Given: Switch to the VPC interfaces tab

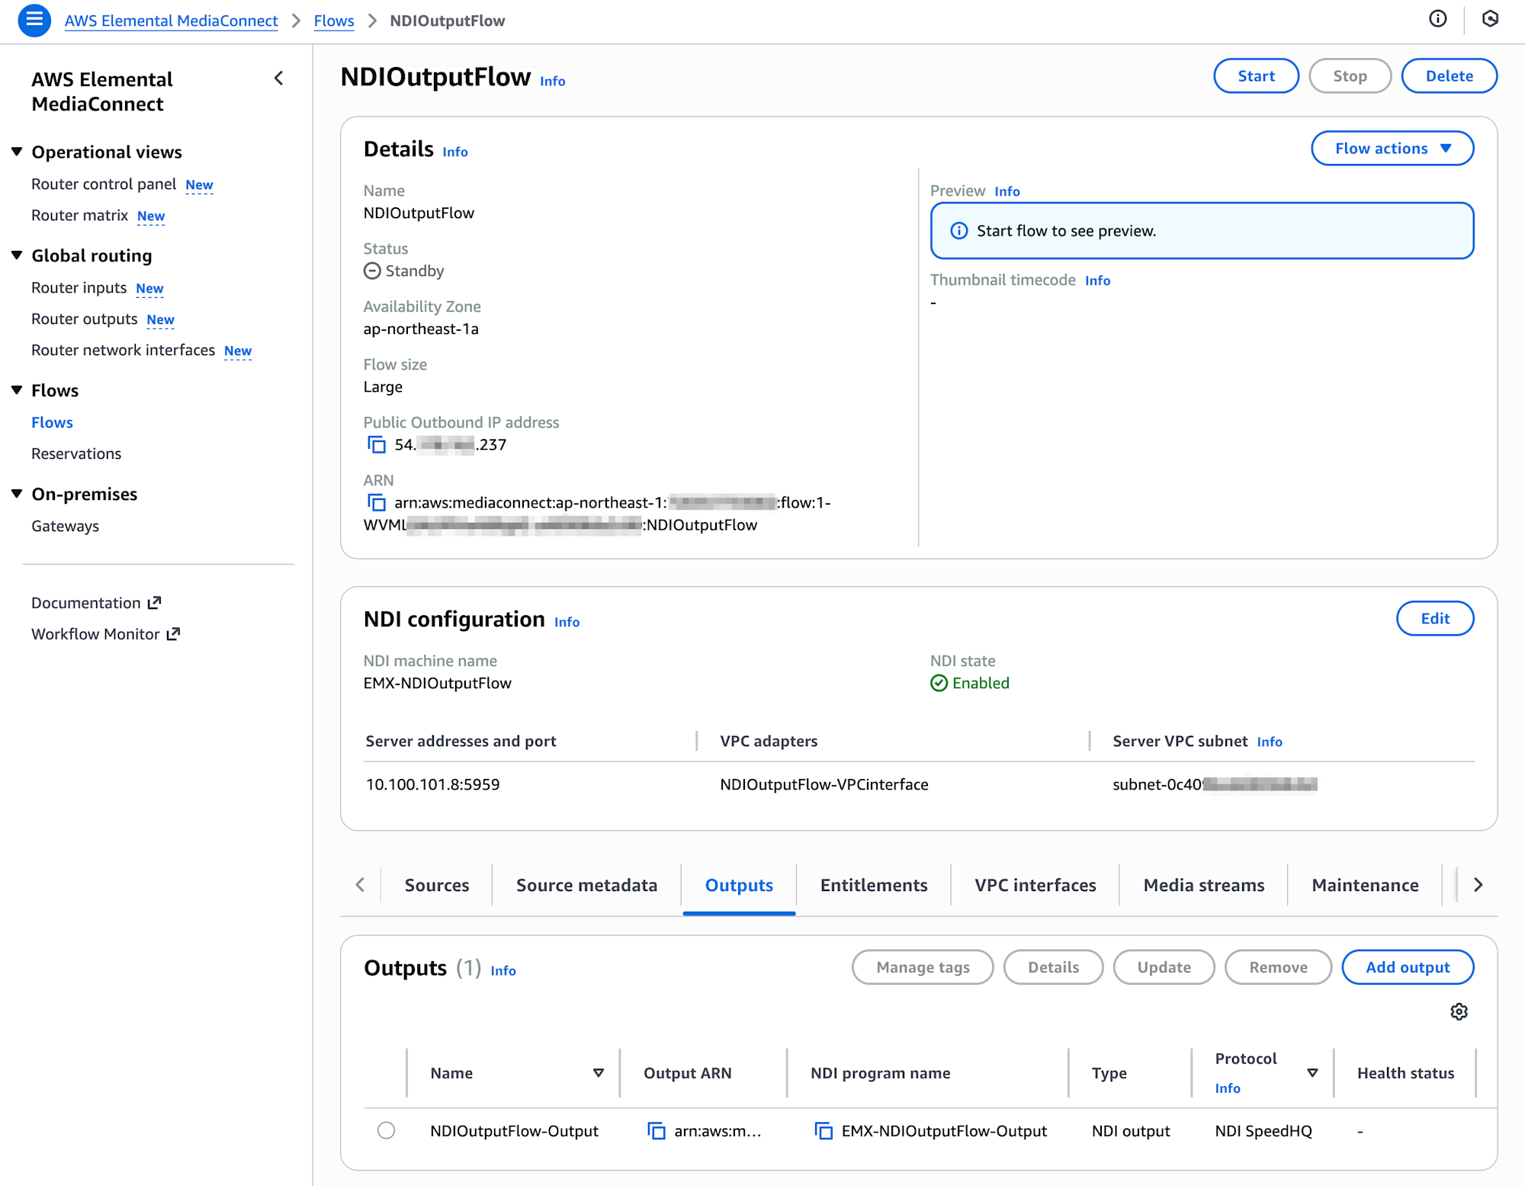Looking at the screenshot, I should coord(1035,885).
